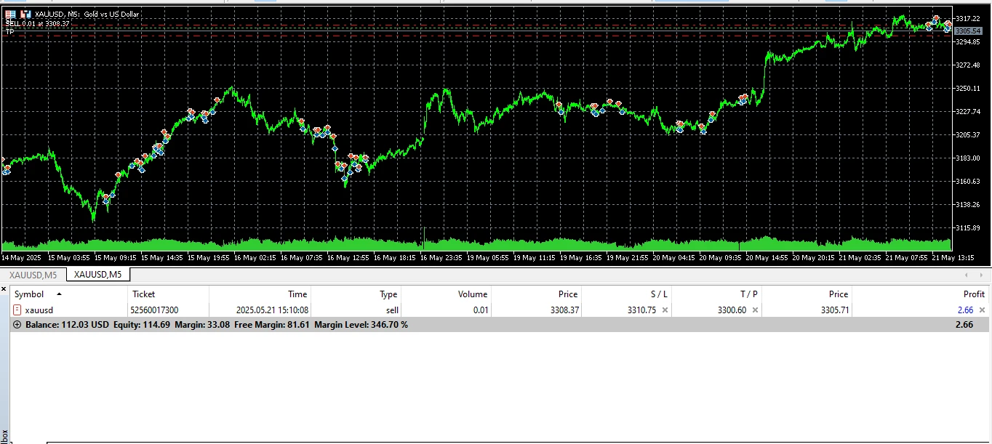Select ticket number 52560017300
992x444 pixels.
155,310
